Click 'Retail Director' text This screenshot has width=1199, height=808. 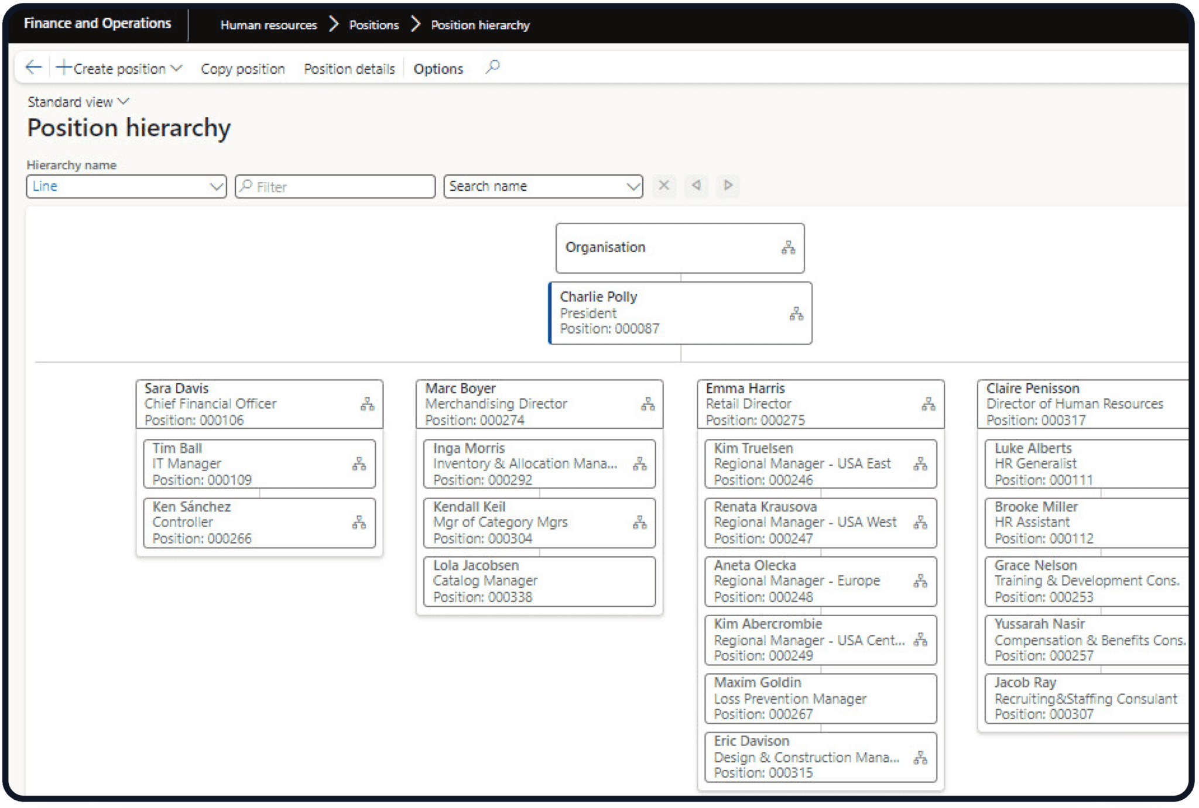748,404
